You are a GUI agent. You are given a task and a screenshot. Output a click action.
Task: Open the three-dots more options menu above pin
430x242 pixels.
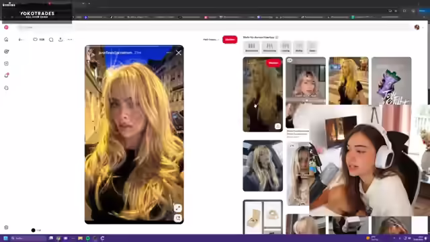coord(70,40)
